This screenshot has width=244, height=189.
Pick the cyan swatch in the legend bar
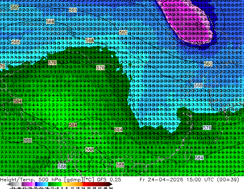47,184
